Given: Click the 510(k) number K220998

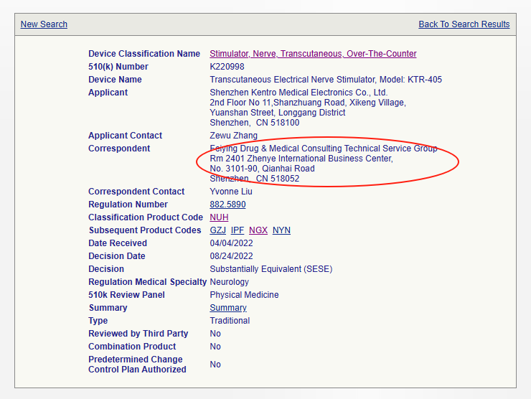Looking at the screenshot, I should (x=227, y=67).
